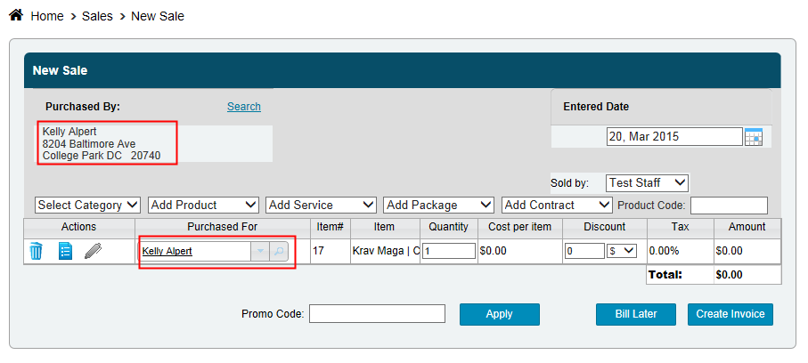Click the Bill Later button
The height and width of the screenshot is (363, 808).
point(635,314)
